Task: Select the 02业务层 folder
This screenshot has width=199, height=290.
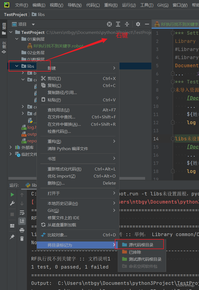Action: pos(36,53)
